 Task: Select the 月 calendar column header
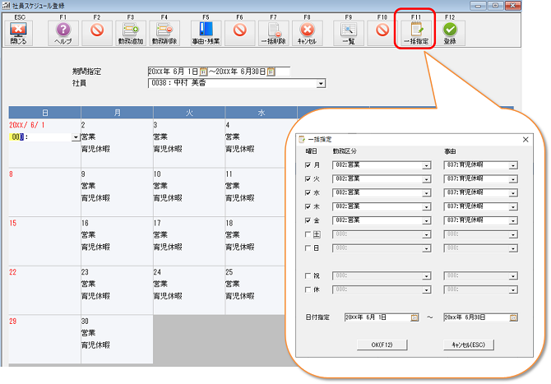pos(117,113)
